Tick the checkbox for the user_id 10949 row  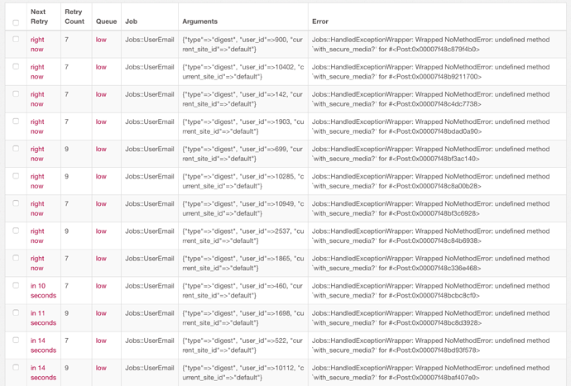pos(16,203)
